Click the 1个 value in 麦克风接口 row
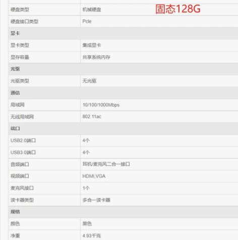This screenshot has width=238, height=240. 86,188
